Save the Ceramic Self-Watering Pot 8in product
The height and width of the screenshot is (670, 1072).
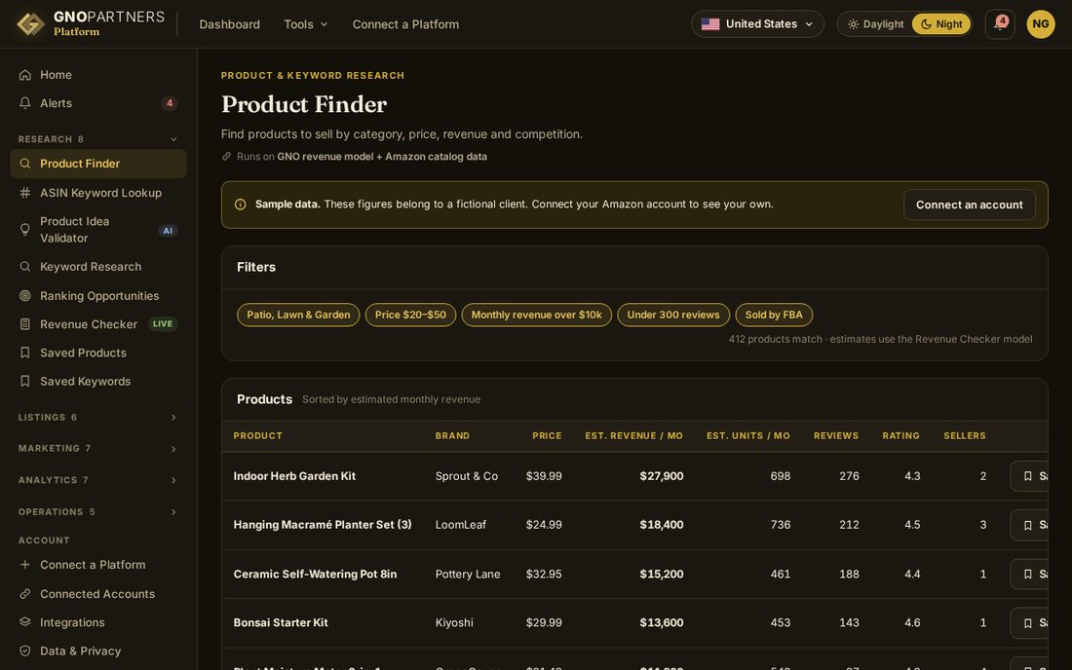tap(1029, 575)
